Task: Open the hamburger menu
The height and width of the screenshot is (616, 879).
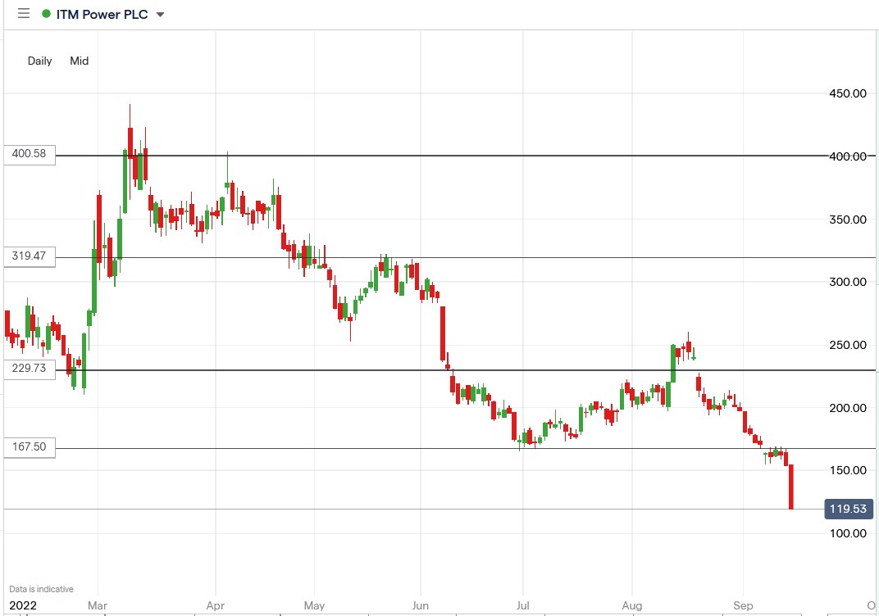Action: coord(24,13)
